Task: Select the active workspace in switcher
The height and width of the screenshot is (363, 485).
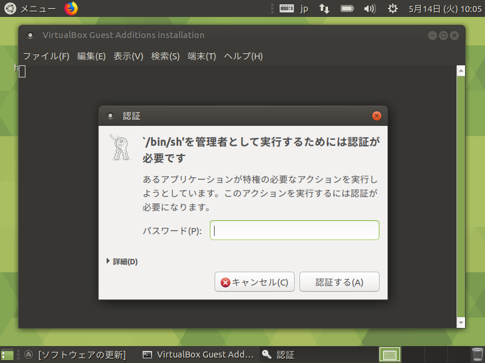Action: [390, 355]
